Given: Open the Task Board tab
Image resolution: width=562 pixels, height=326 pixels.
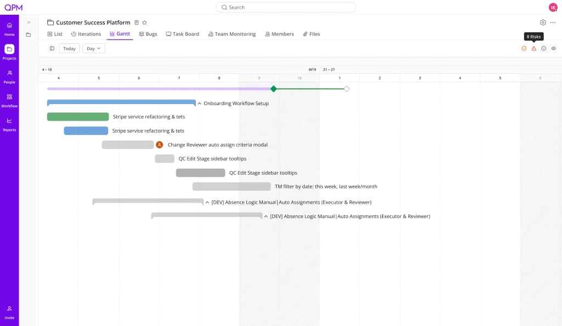Looking at the screenshot, I should [x=182, y=34].
